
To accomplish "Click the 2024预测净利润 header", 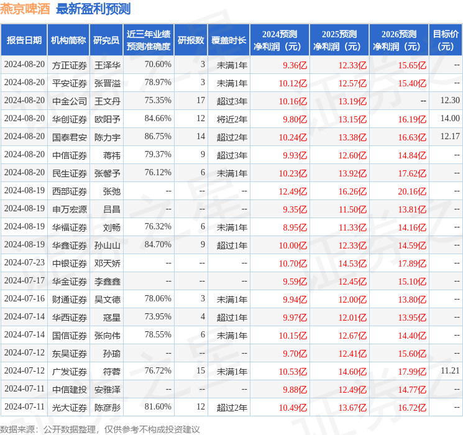I will tap(280, 40).
